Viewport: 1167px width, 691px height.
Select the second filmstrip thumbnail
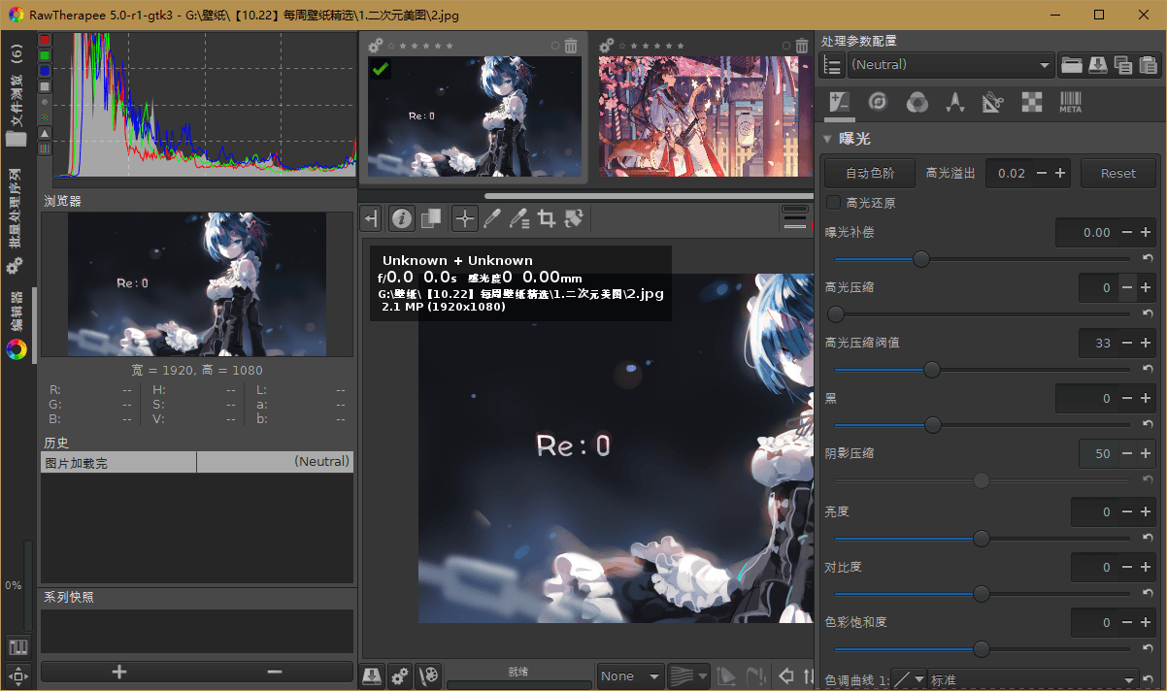[705, 116]
